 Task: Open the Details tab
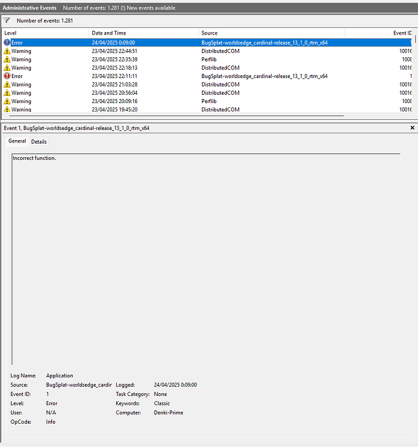pos(39,142)
